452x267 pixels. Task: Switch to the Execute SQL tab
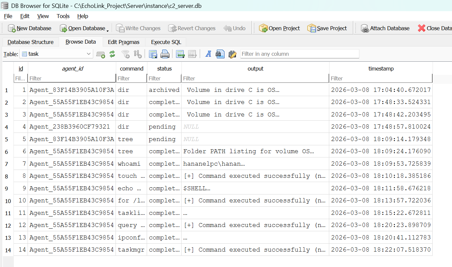pos(166,42)
